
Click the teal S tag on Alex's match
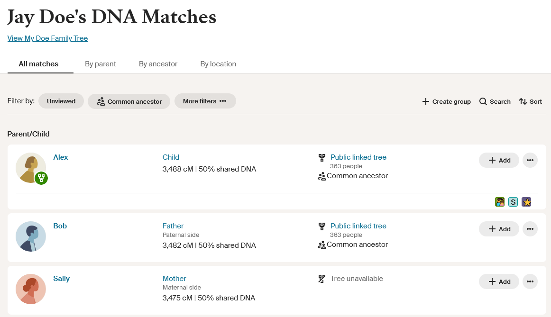tap(513, 201)
